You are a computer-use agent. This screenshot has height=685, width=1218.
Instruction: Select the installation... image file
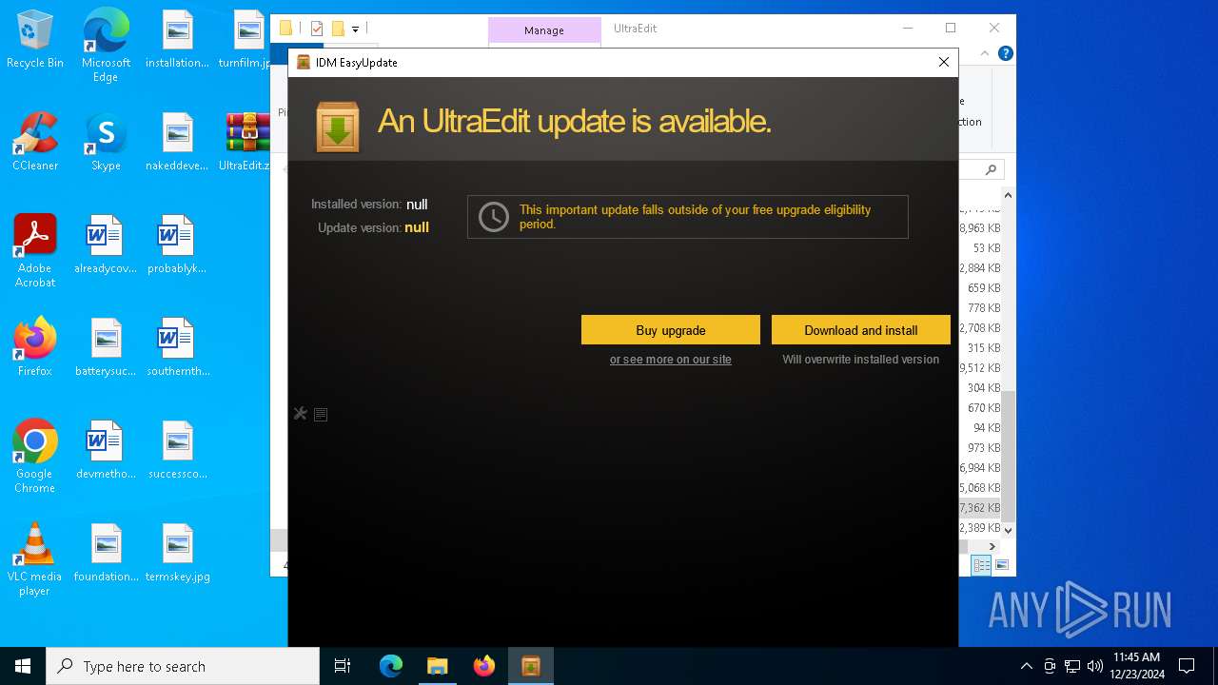[177, 40]
